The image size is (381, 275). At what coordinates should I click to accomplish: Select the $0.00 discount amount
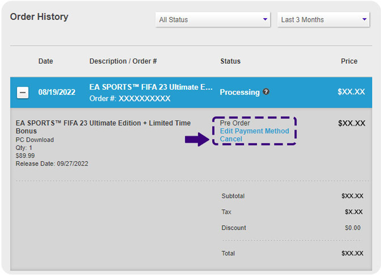[x=353, y=228]
